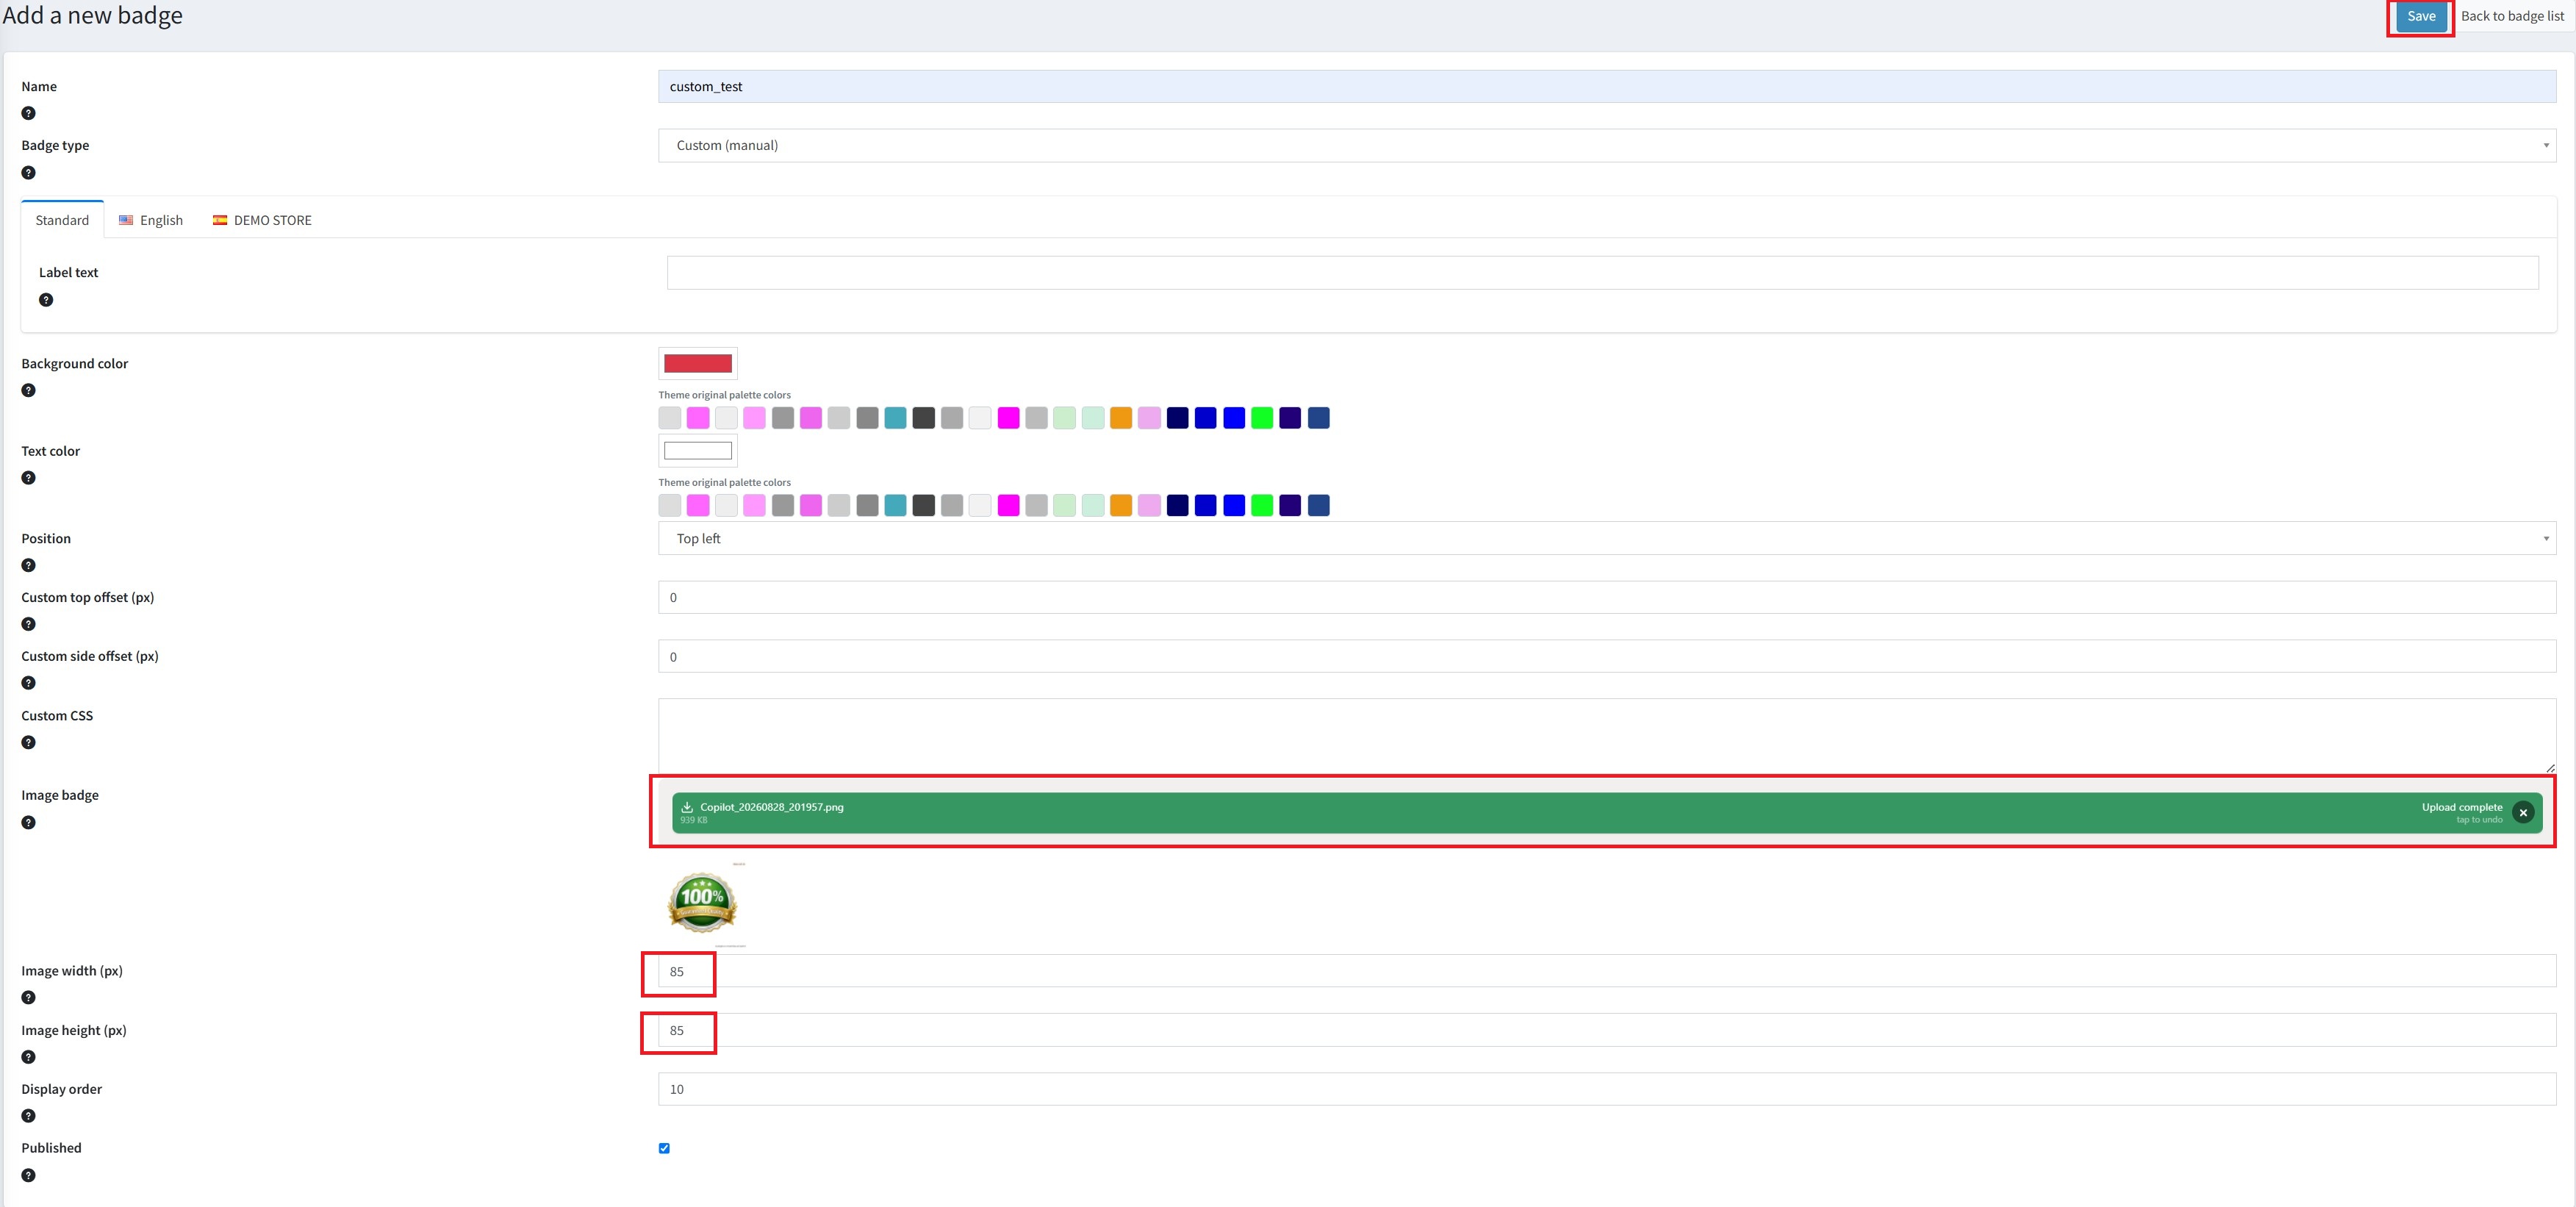Click inside the Custom CSS textarea
The height and width of the screenshot is (1207, 2576).
(1607, 735)
